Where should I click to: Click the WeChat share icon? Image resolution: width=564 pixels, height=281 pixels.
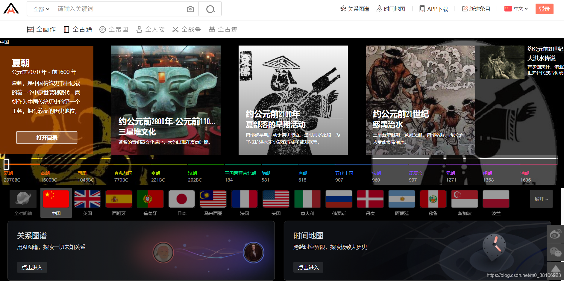point(555,253)
